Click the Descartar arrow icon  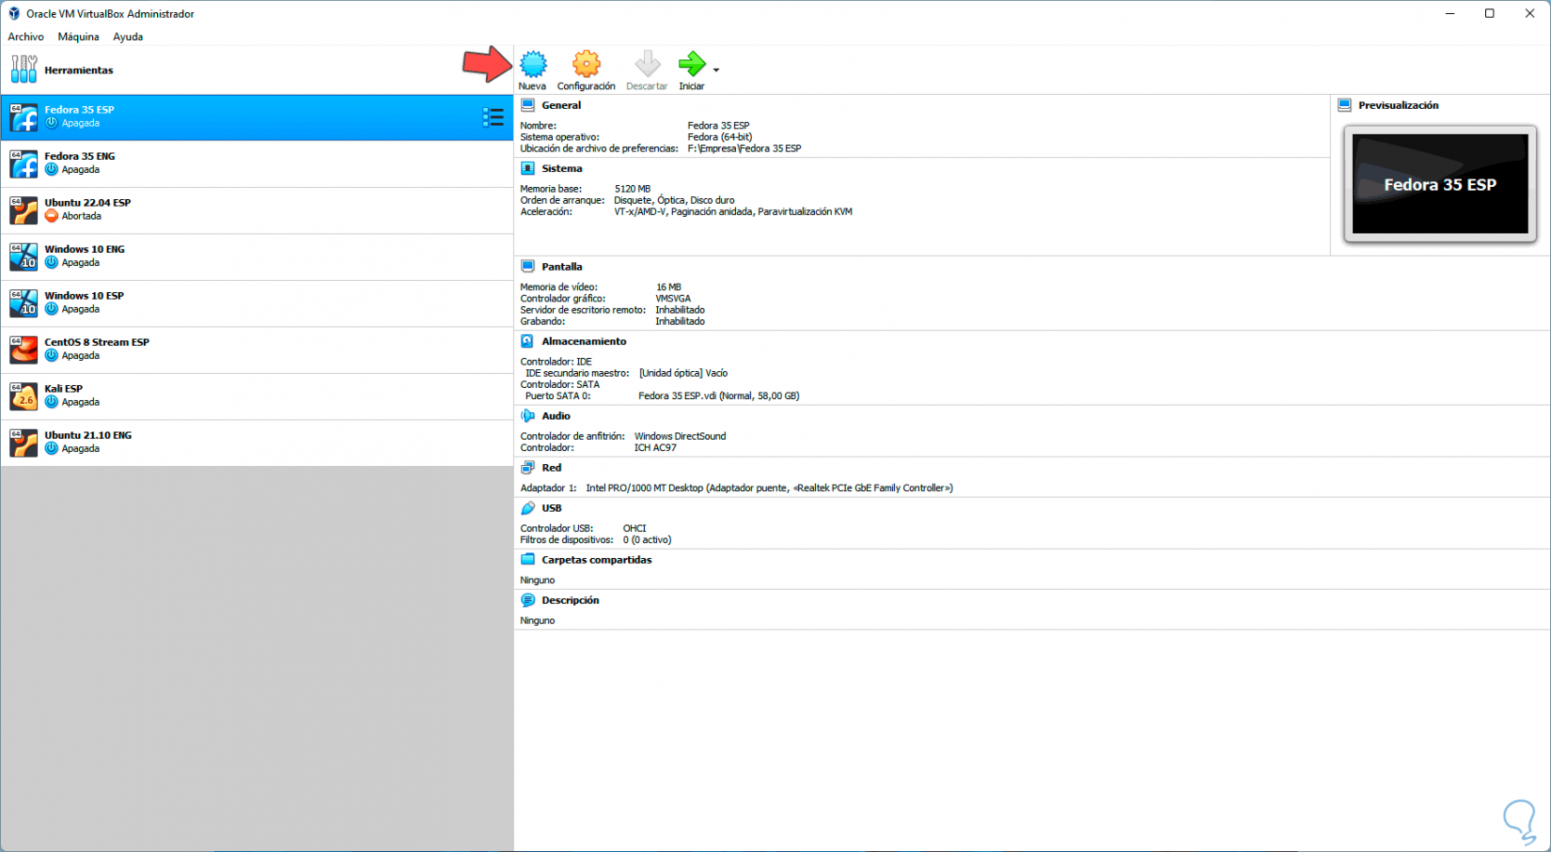coord(647,64)
